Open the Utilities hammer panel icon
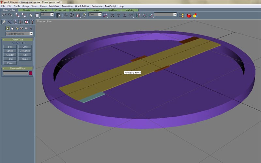Screen dimensions: 261x163 pyautogui.click(x=32, y=22)
